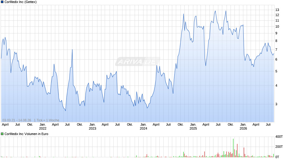The height and width of the screenshot is (160, 287).
Task: Click the 'Jan. 2026' time axis label
Action: pyautogui.click(x=243, y=127)
